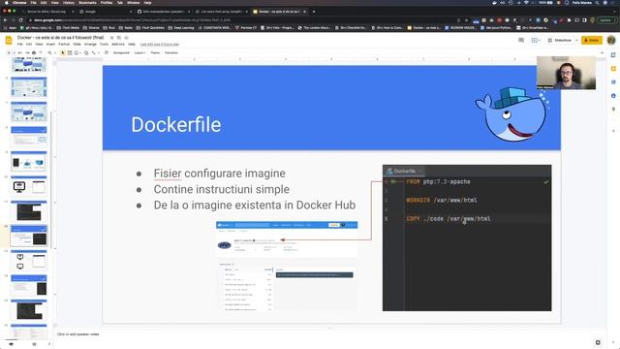Select the shape tool
The image size is (620, 349).
point(86,52)
